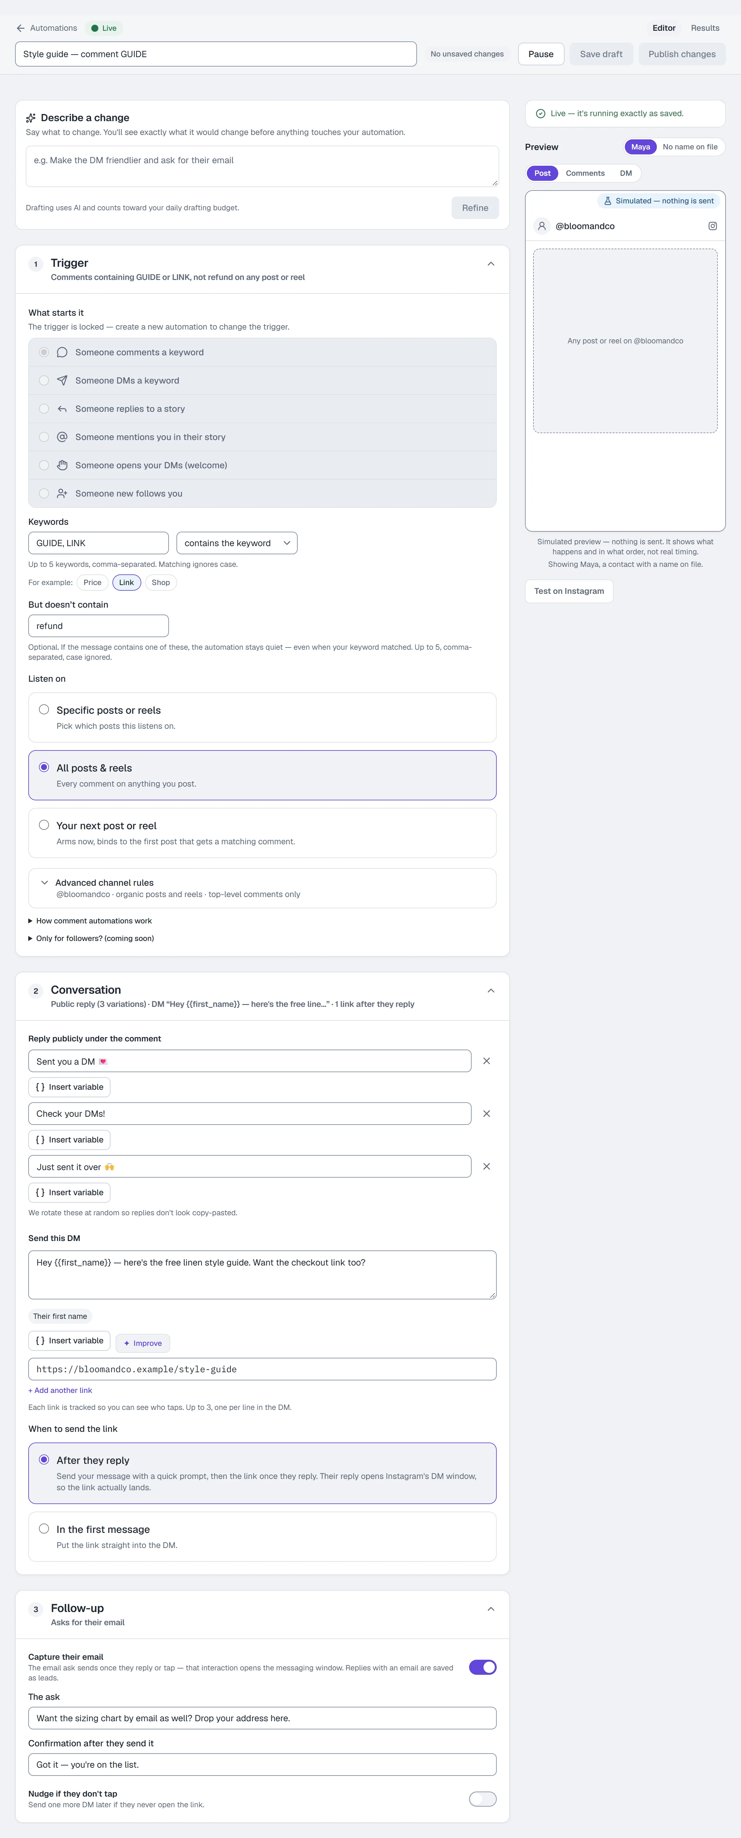Click the green Live status dot

coord(95,29)
